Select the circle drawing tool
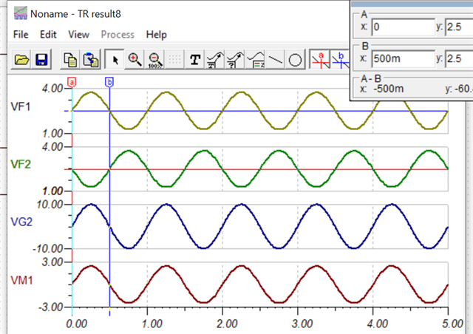The image size is (473, 334). (295, 59)
